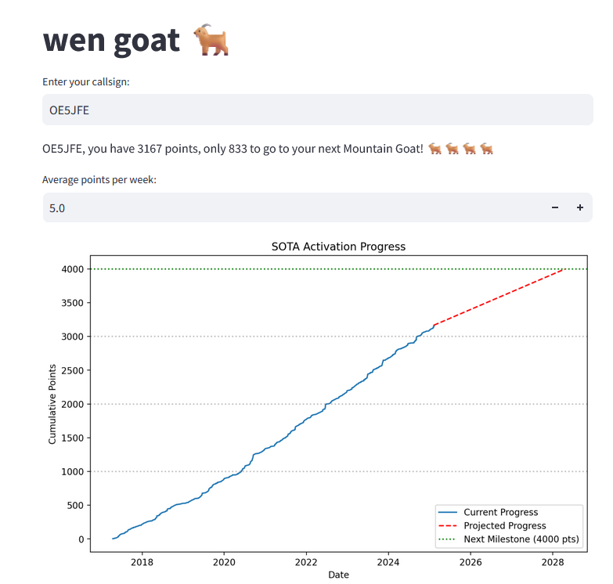Increase average points with the plus button
The height and width of the screenshot is (584, 613).
tap(580, 207)
